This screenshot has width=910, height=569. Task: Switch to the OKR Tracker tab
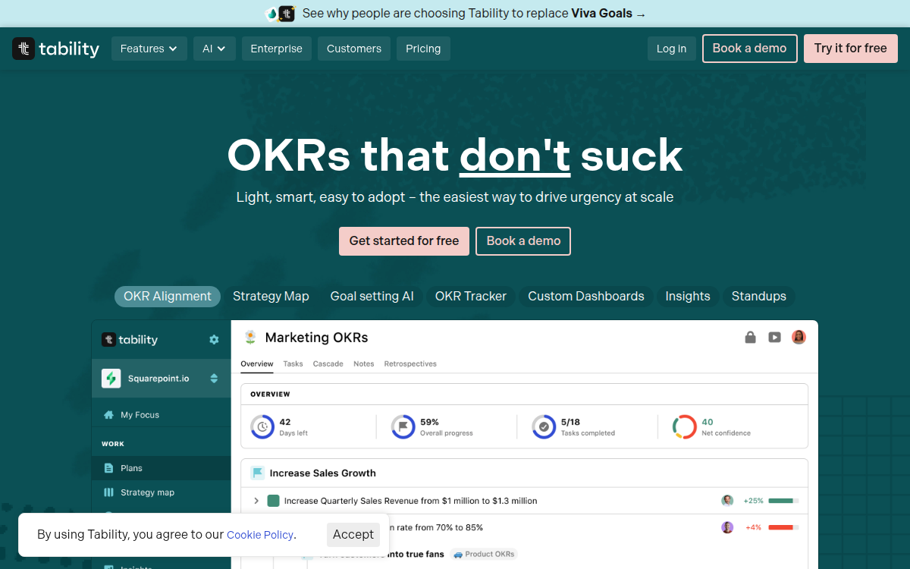471,297
